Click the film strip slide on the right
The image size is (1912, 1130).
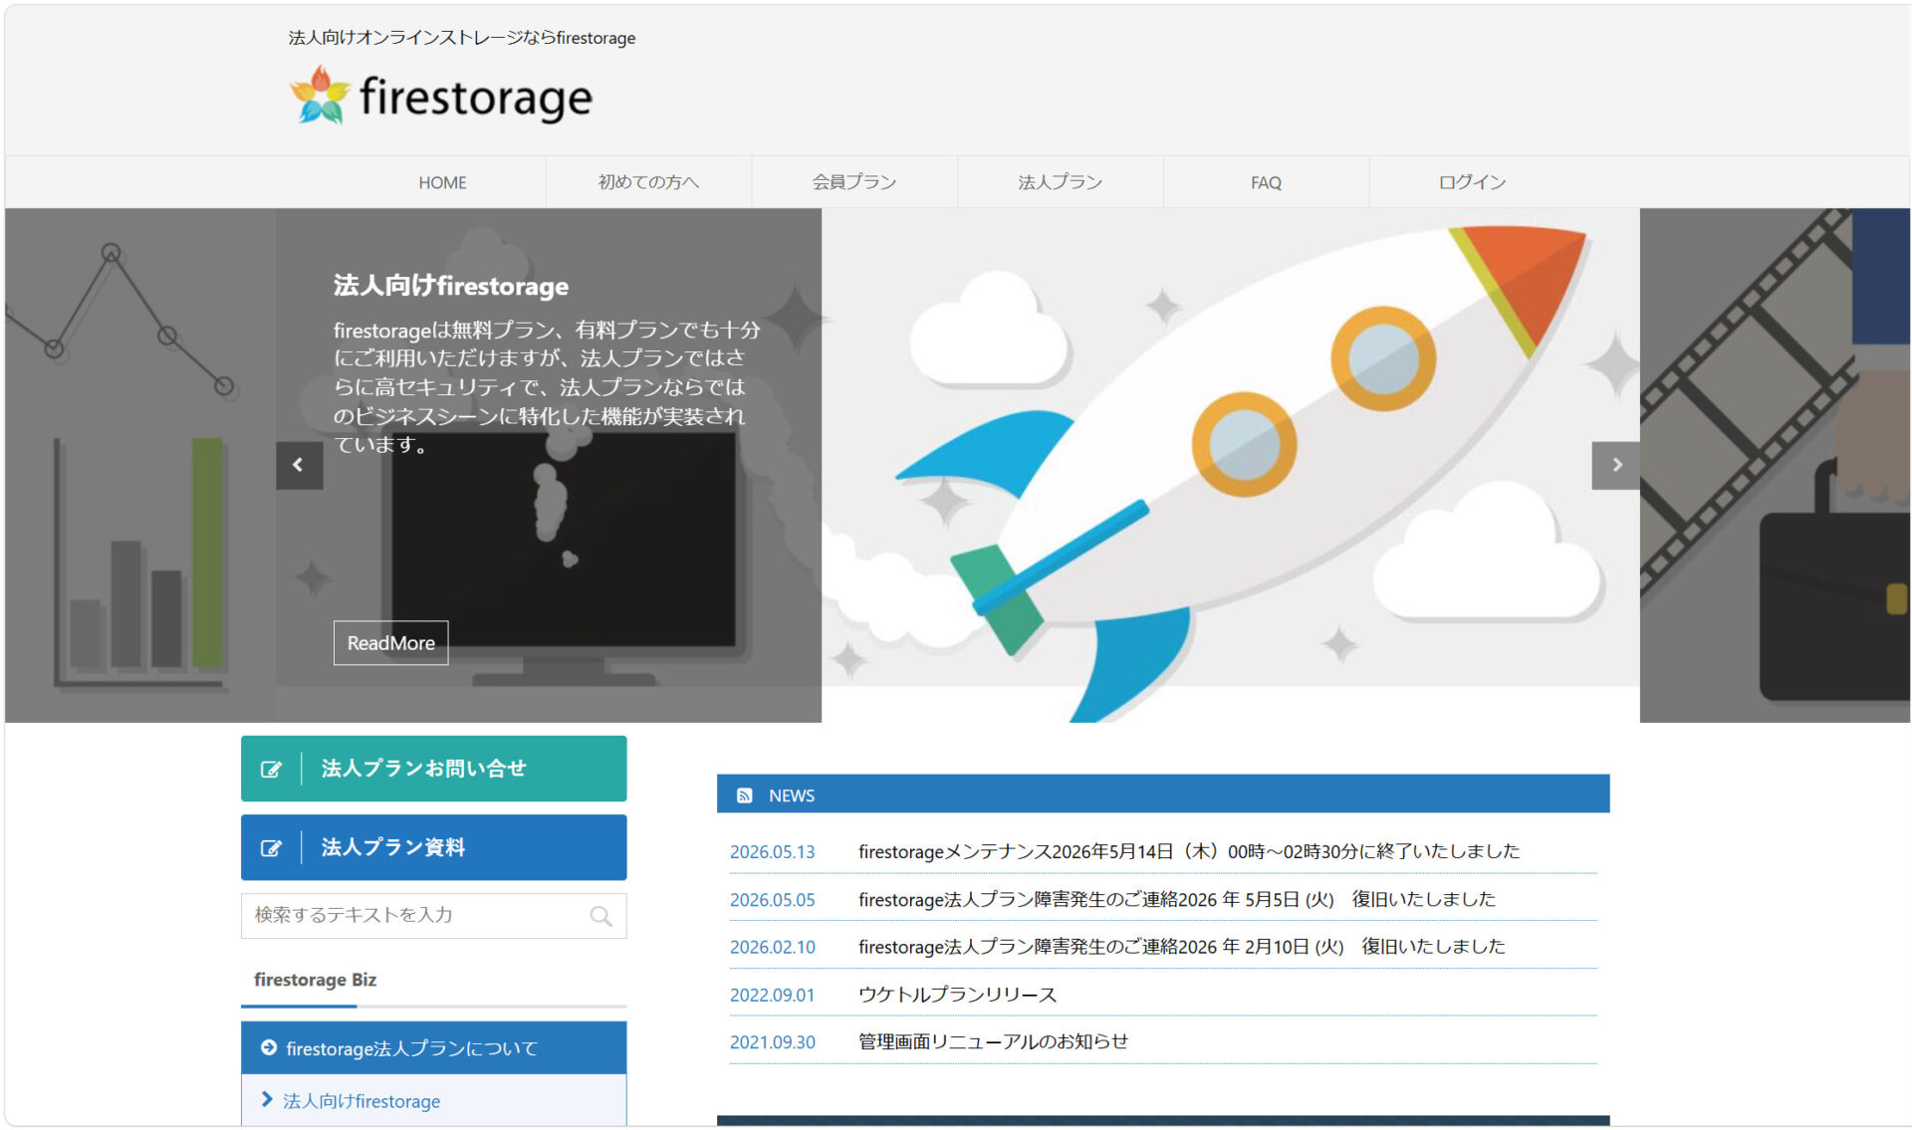tap(1775, 465)
